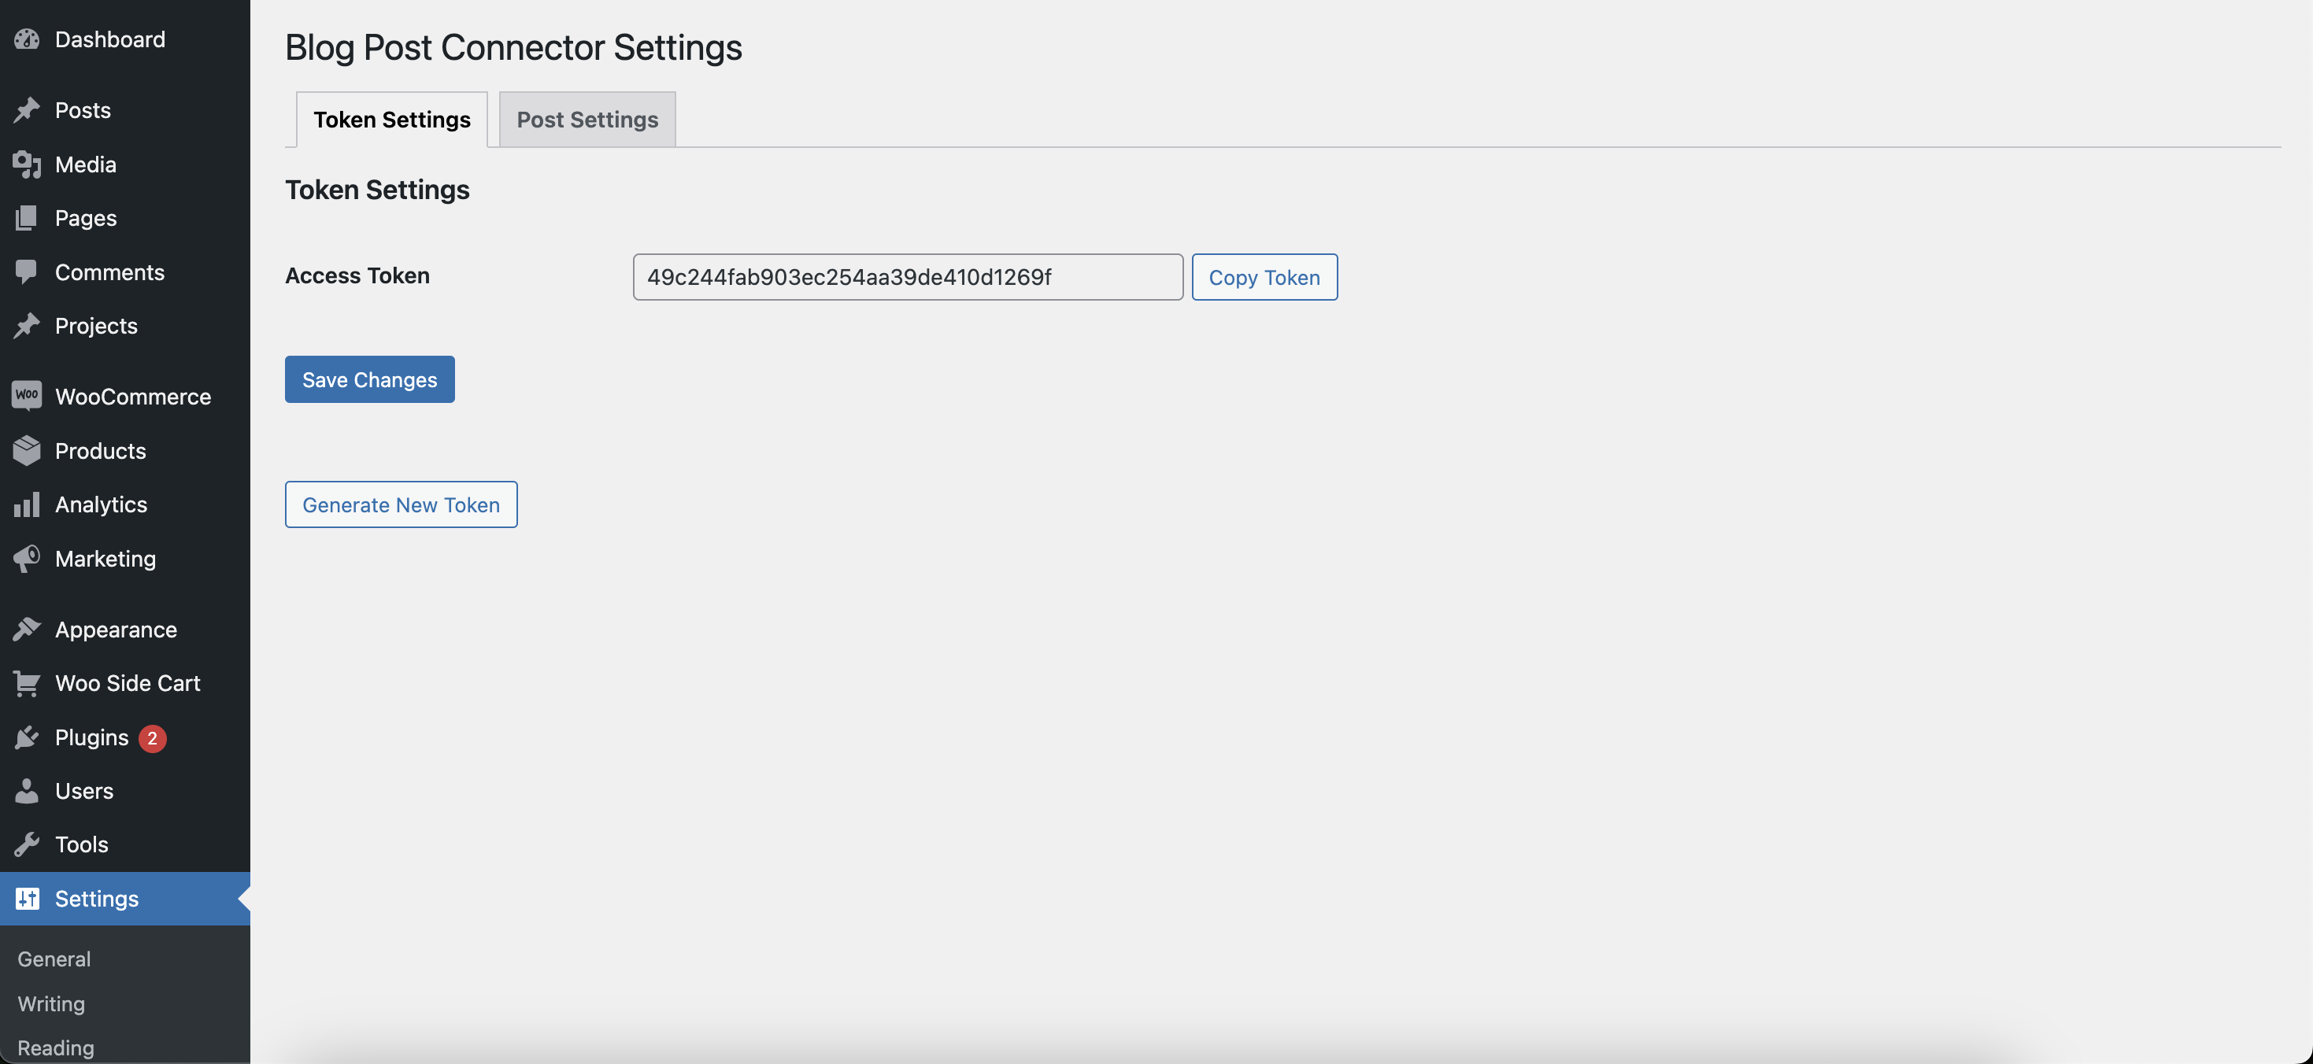This screenshot has width=2313, height=1064.
Task: Click the Marketing megaphone icon
Action: pos(27,558)
